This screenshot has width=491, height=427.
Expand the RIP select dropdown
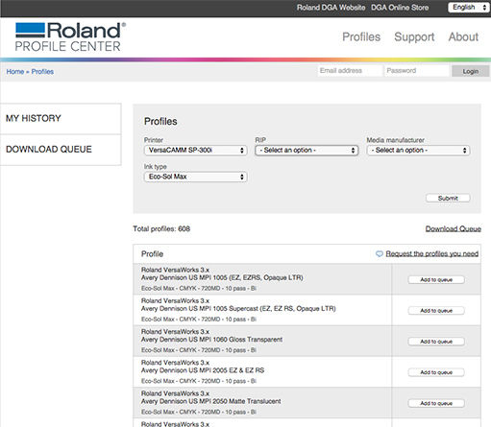307,150
